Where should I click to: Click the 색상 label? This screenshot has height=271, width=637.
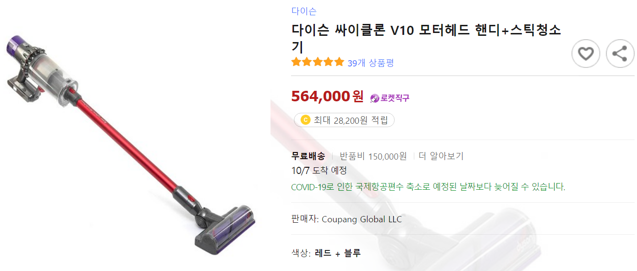point(301,253)
